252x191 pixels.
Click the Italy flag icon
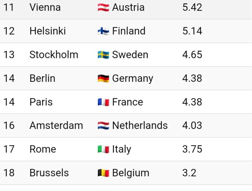coord(103,149)
